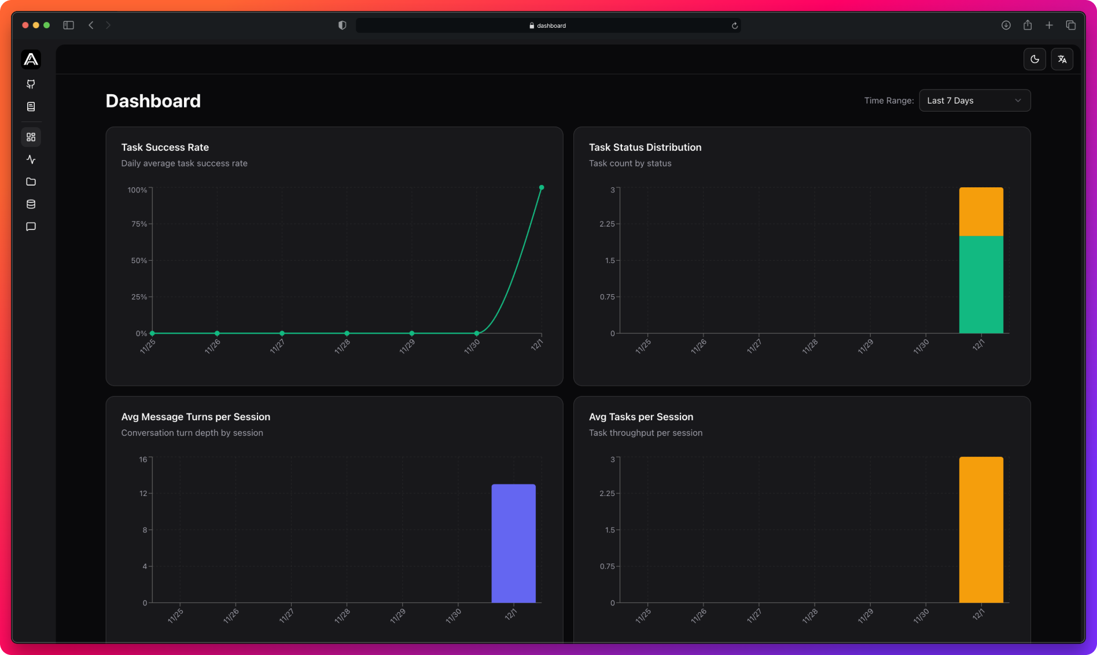Viewport: 1097px width, 655px height.
Task: Navigate back with the browser back button
Action: [91, 25]
